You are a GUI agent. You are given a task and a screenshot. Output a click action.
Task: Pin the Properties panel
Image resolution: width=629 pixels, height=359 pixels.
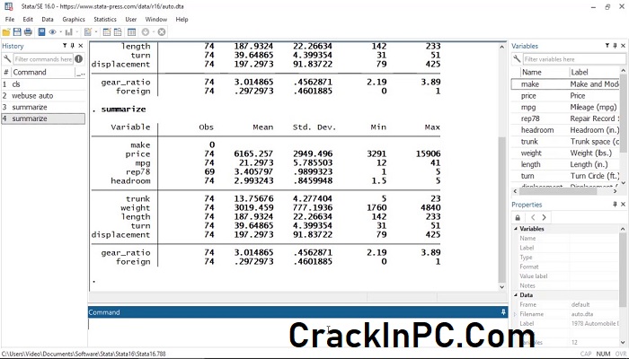tap(615, 205)
